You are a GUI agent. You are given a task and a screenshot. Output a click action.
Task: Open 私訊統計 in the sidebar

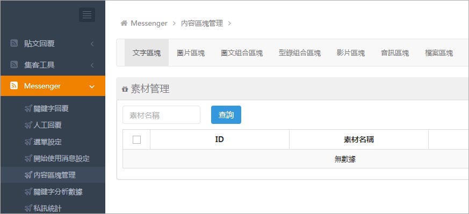point(48,208)
